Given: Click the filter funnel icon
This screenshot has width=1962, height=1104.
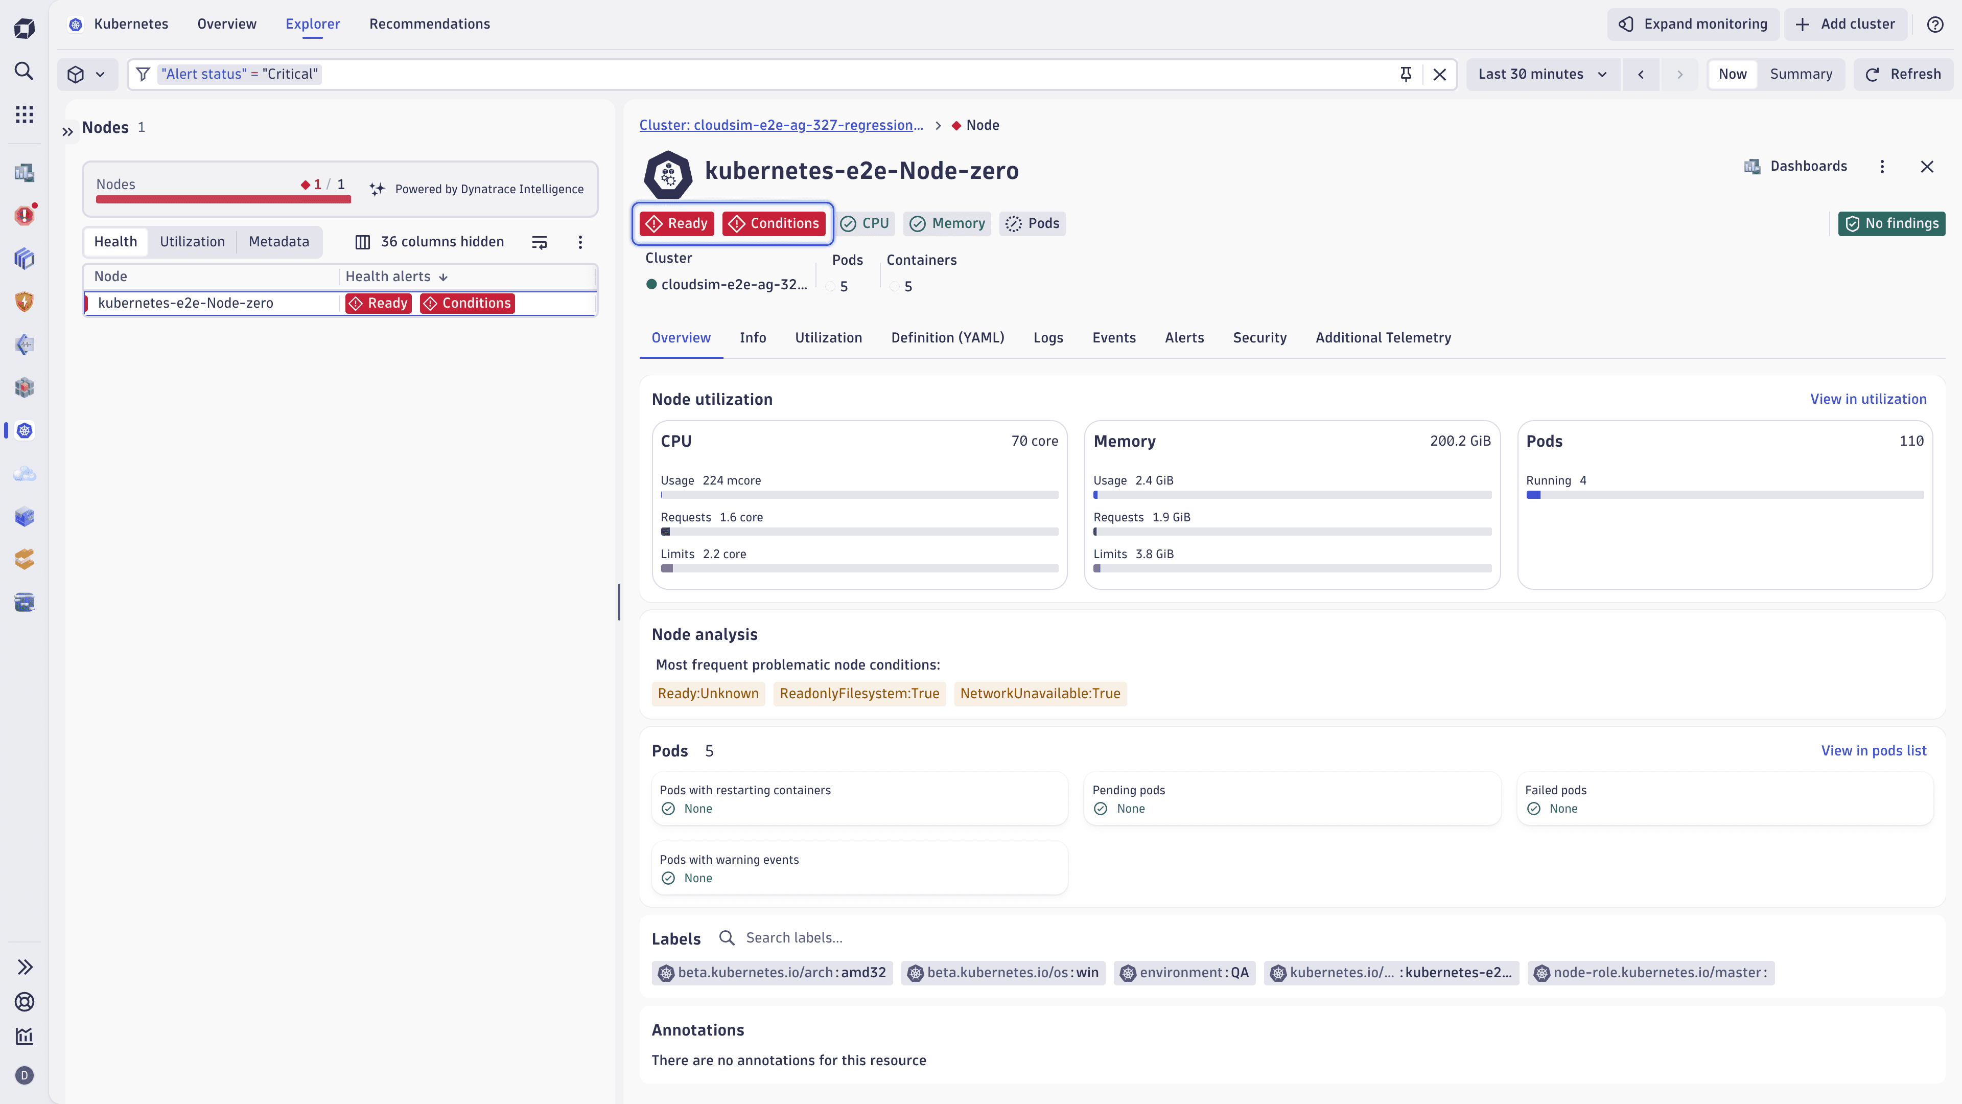Looking at the screenshot, I should tap(143, 74).
